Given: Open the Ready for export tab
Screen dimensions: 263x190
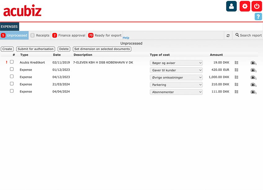Looking at the screenshot, I should tap(105, 35).
